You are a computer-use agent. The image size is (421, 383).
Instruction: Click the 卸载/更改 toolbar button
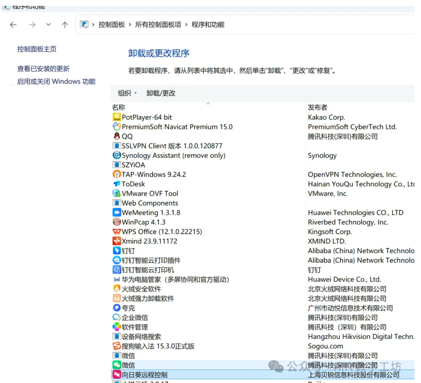[x=161, y=93]
